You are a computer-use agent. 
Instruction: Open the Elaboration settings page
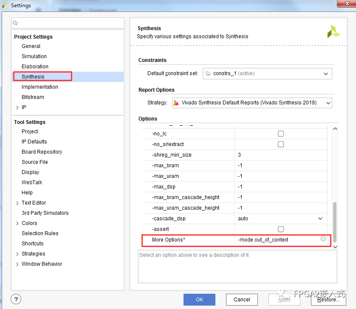[x=35, y=67]
